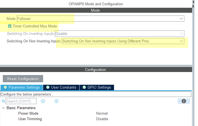Click green check icon on User Constants
This screenshot has height=126, width=198.
coord(48,87)
